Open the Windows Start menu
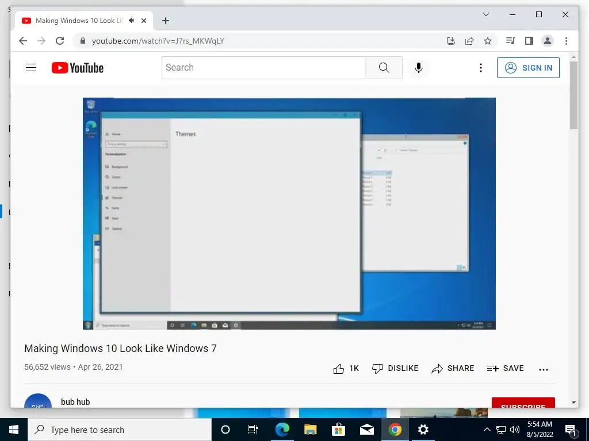The image size is (589, 441). coord(14,430)
